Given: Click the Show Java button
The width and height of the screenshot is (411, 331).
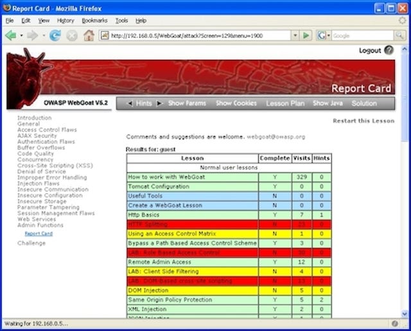Looking at the screenshot, I should tap(328, 103).
